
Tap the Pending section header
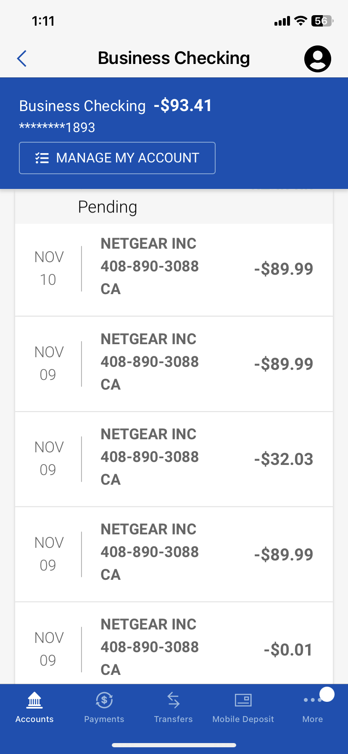point(108,207)
